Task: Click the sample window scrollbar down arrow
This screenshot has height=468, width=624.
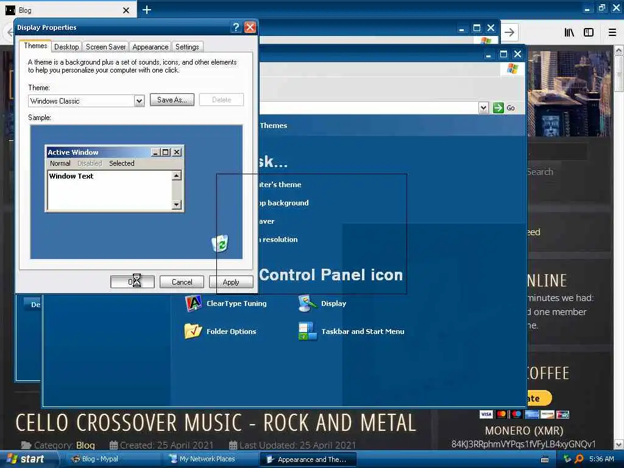Action: [177, 205]
